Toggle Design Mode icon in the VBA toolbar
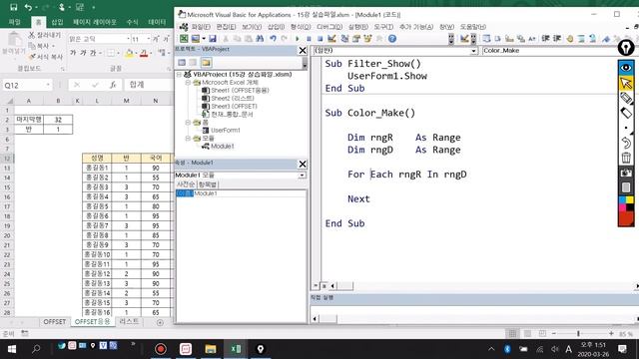This screenshot has width=639, height=359. click(331, 39)
